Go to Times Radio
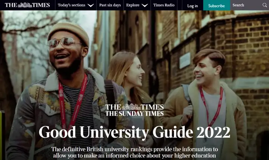Viewport: 269px width, 160px height. (x=164, y=5)
